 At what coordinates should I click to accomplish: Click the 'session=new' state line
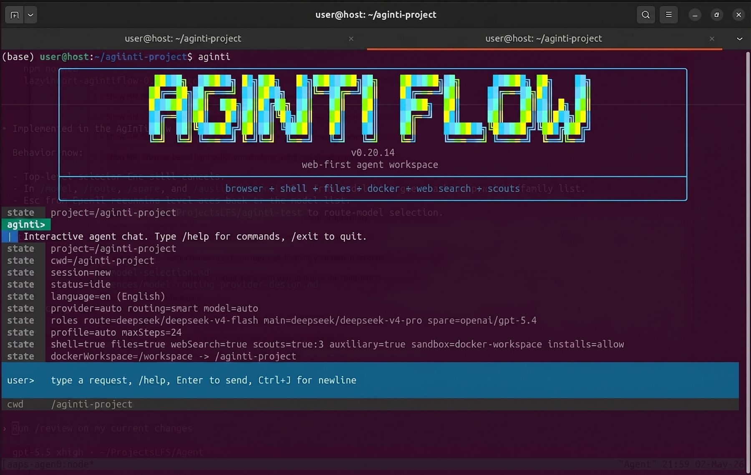point(81,272)
